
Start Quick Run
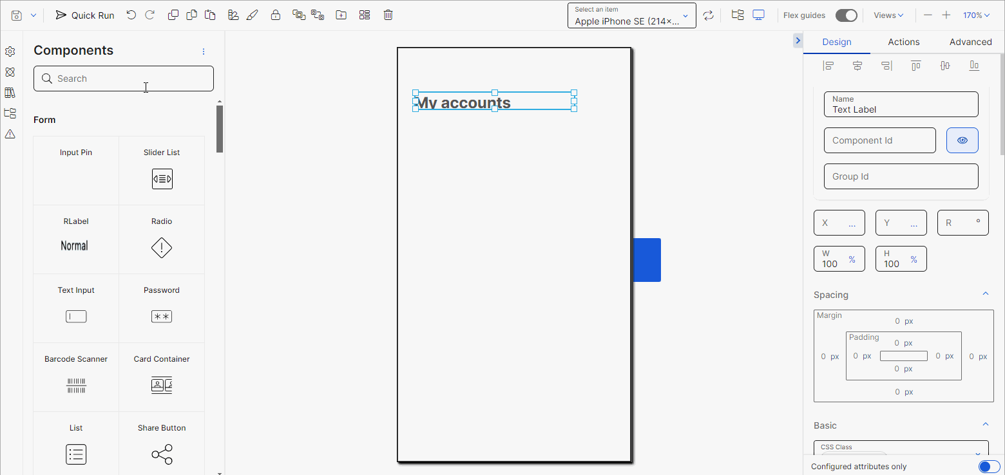pyautogui.click(x=84, y=15)
